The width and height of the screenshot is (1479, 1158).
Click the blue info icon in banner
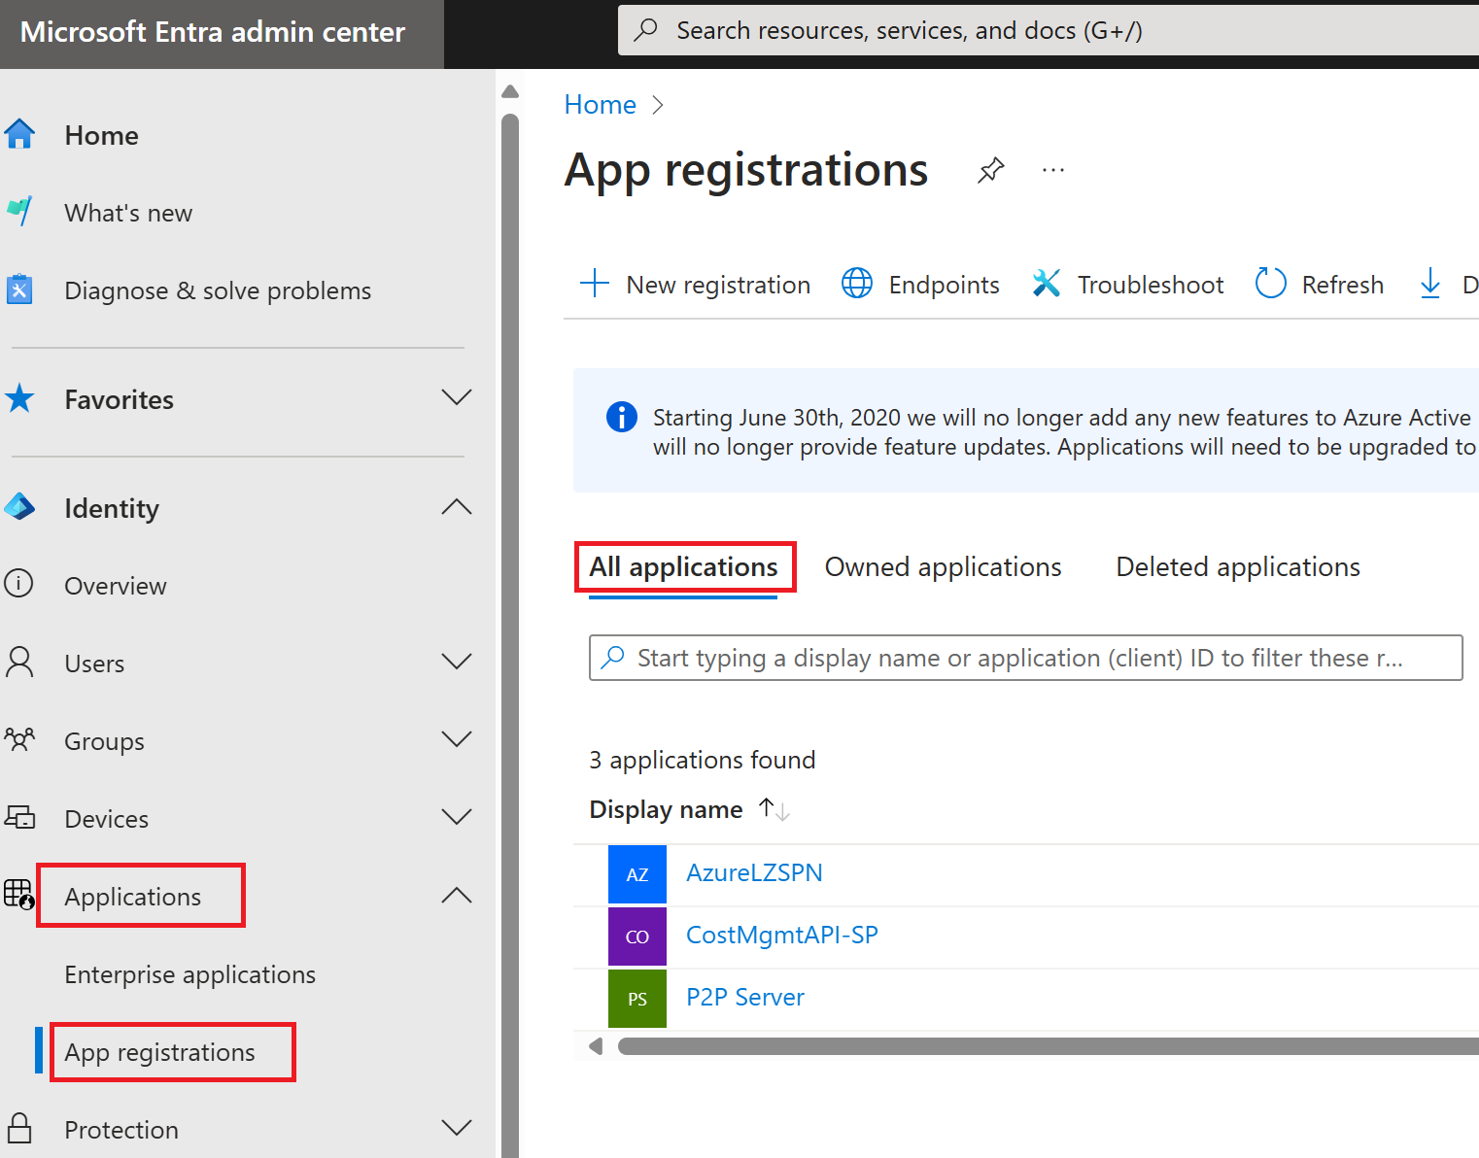pos(621,417)
